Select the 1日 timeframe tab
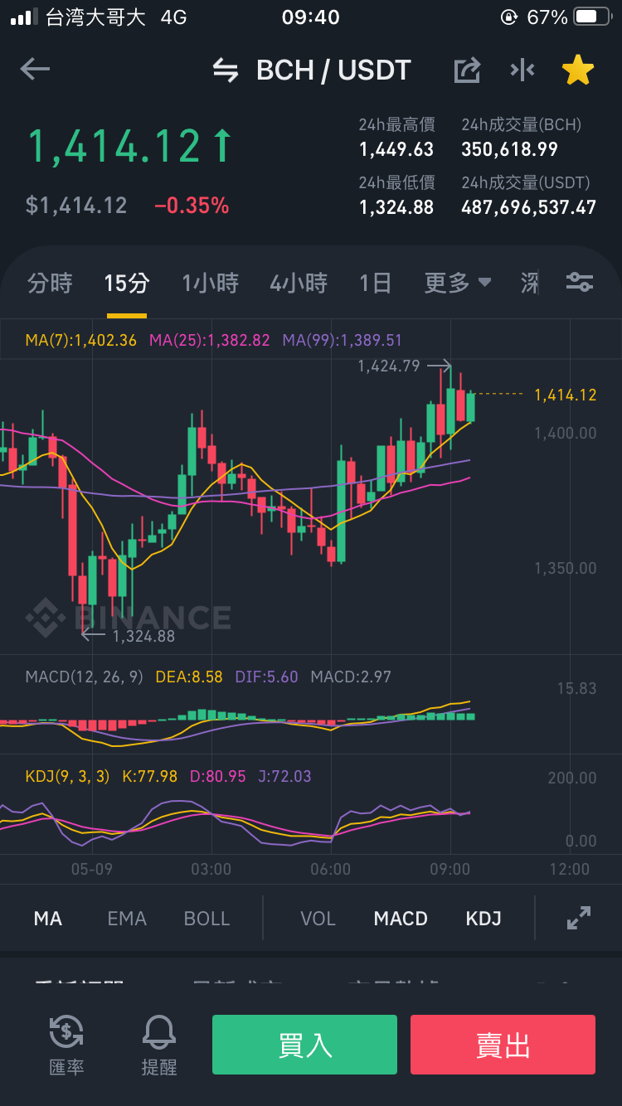Viewport: 622px width, 1106px height. (375, 283)
